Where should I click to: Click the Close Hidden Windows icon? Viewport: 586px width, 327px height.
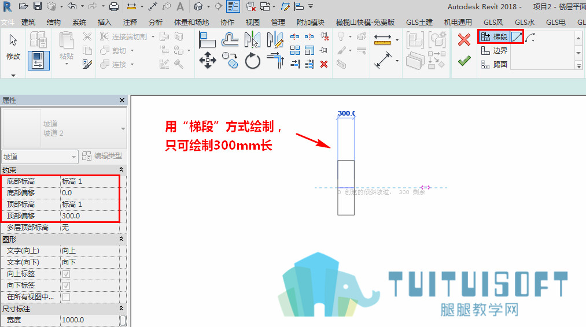[250, 6]
